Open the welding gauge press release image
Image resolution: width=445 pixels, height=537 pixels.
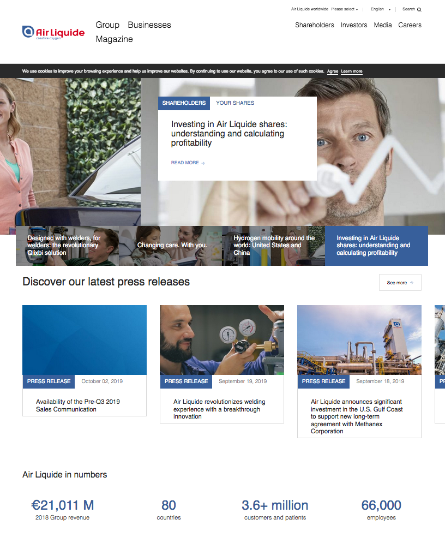point(222,340)
